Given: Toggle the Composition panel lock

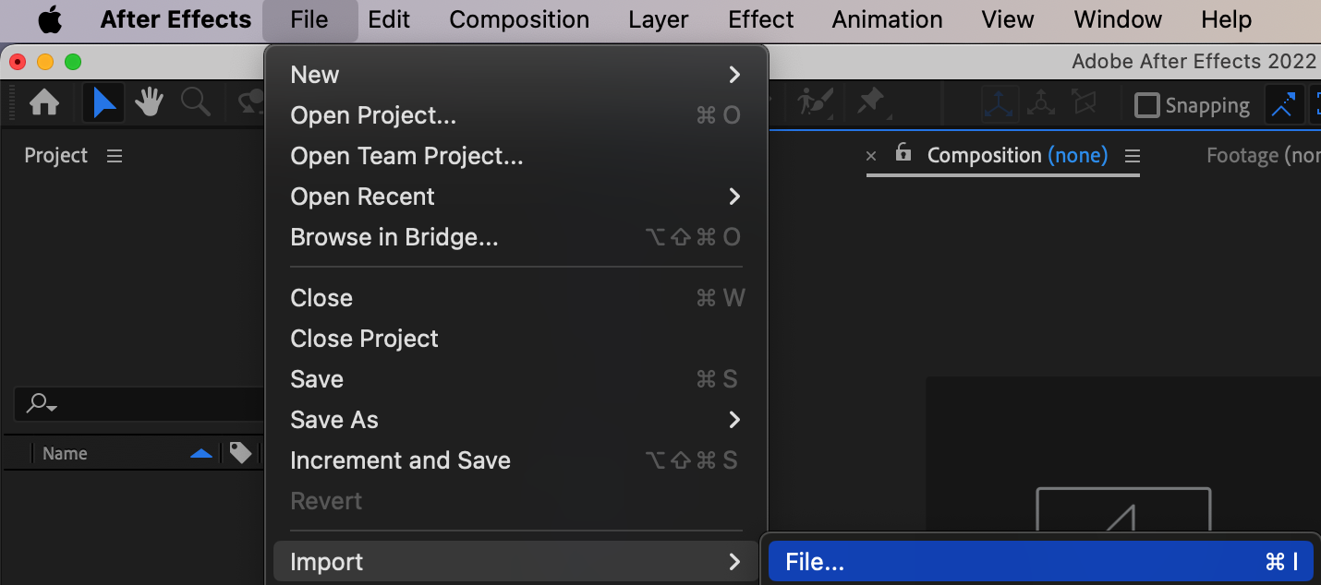Looking at the screenshot, I should tap(903, 154).
